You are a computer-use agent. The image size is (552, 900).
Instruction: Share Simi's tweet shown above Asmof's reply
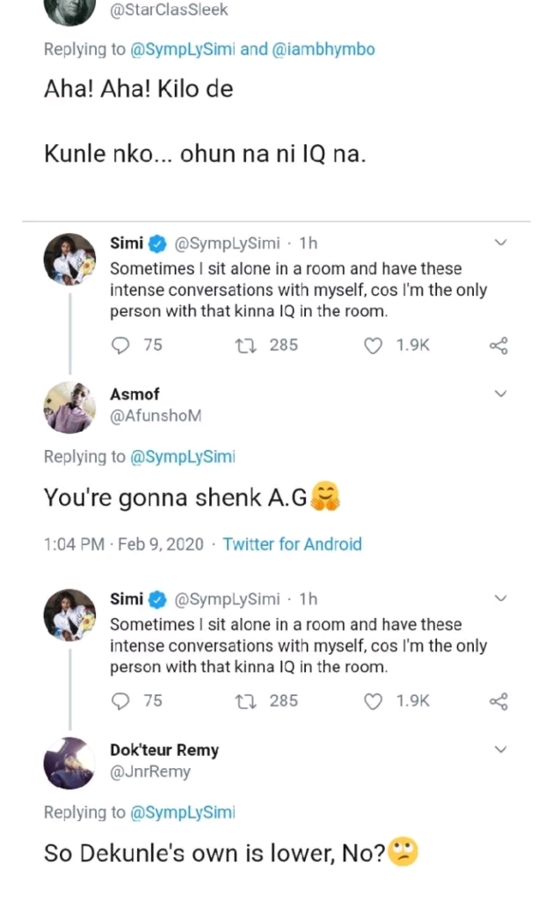[x=498, y=345]
